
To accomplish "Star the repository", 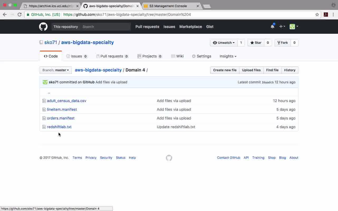I will (x=256, y=43).
